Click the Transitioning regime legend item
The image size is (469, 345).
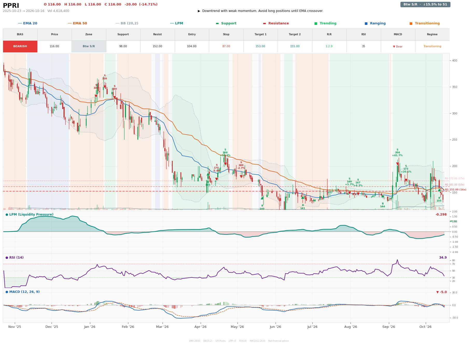pyautogui.click(x=424, y=23)
